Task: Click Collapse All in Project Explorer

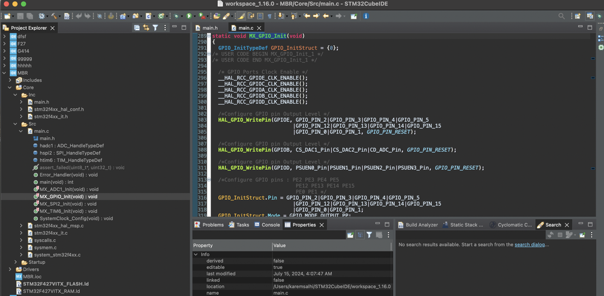Action: [137, 28]
